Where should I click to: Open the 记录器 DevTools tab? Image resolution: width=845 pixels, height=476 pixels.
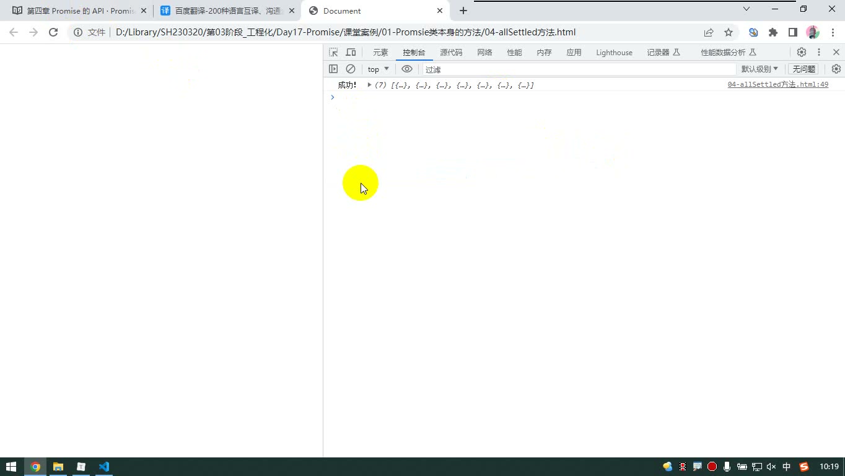click(x=663, y=53)
